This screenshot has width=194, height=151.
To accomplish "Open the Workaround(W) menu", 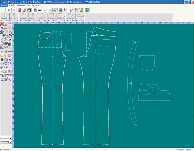I will pyautogui.click(x=23, y=6).
